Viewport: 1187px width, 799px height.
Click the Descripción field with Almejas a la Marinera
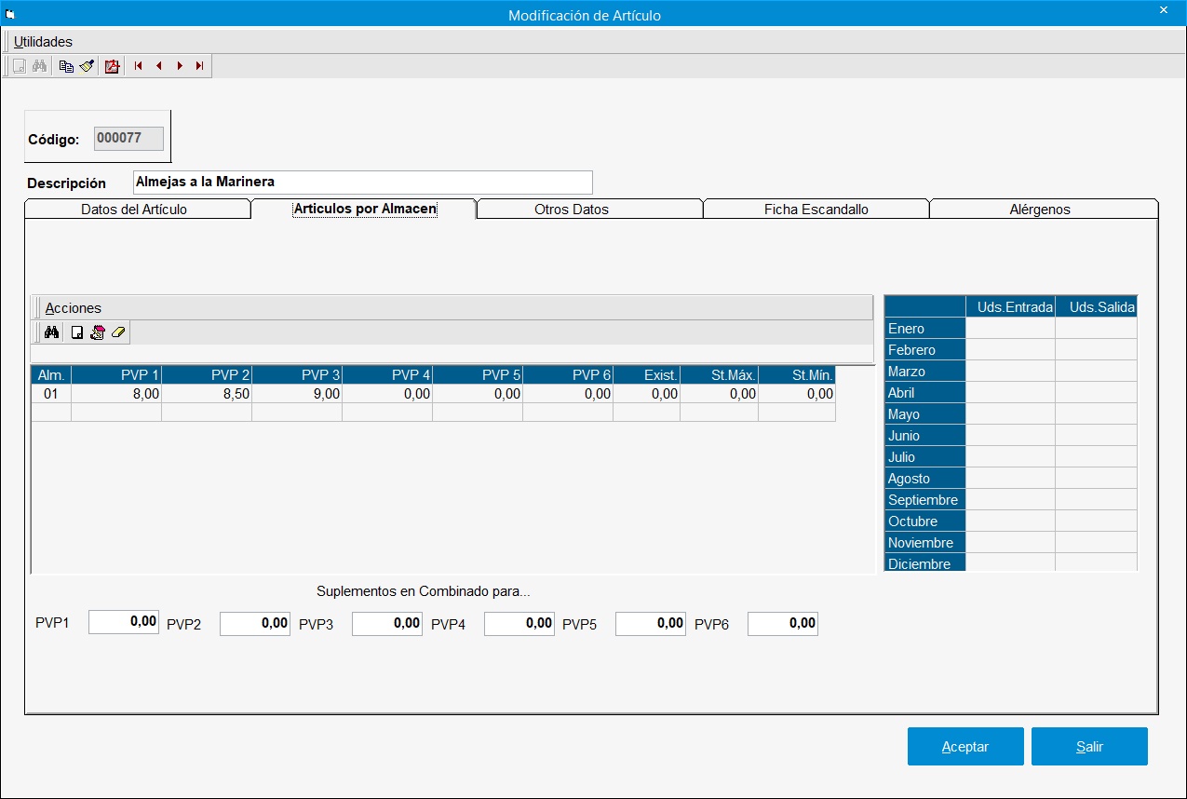(x=362, y=183)
